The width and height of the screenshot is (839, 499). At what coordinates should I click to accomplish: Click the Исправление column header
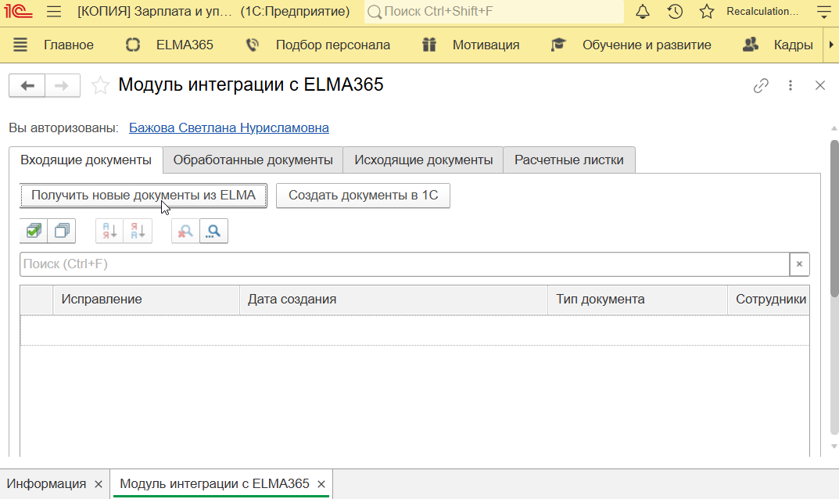[x=146, y=300]
